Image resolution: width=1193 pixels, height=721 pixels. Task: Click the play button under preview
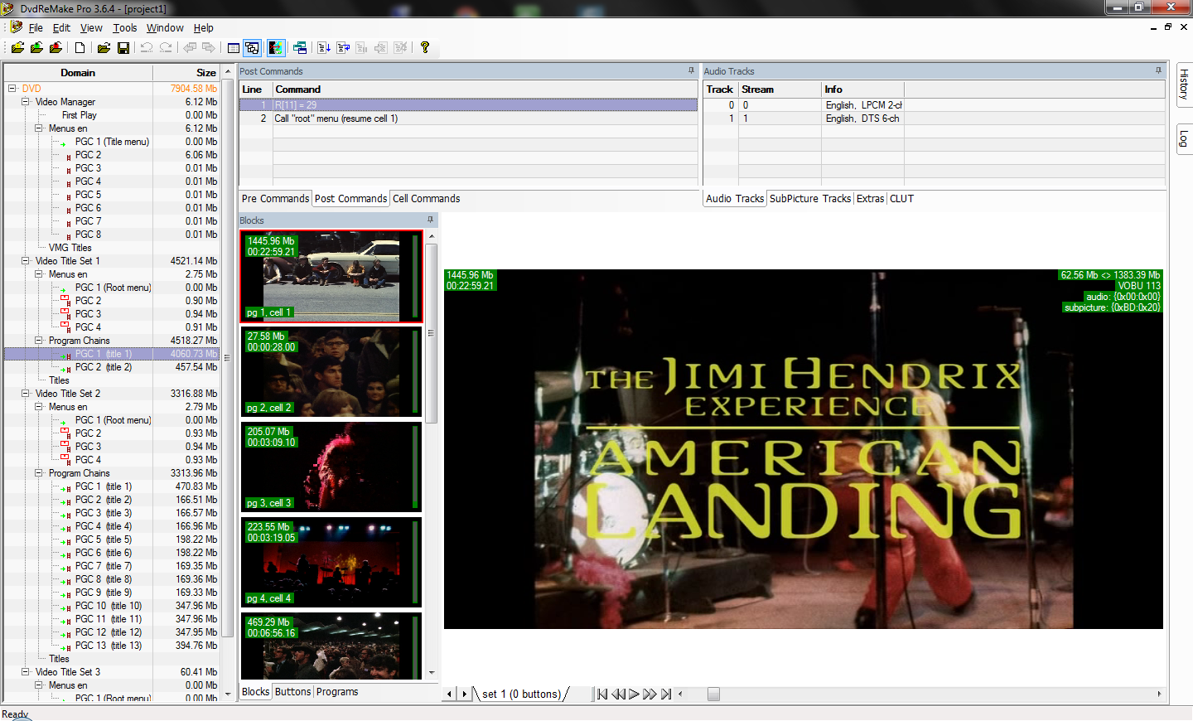pyautogui.click(x=634, y=694)
